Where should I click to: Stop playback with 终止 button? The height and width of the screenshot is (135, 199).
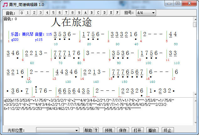pyautogui.click(x=167, y=130)
